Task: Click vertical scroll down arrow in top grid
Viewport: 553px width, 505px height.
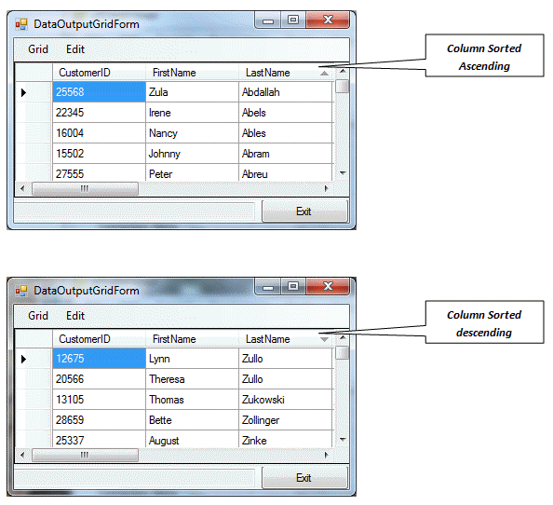Action: tap(342, 173)
